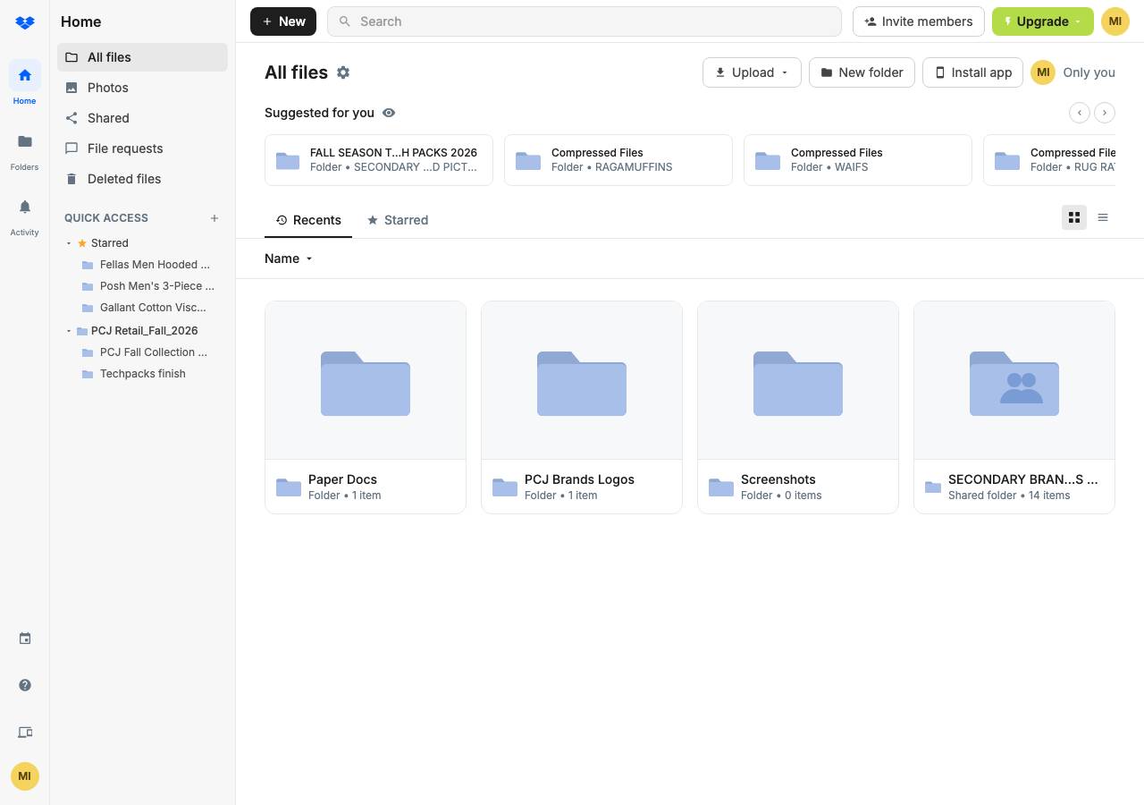Viewport: 1144px width, 805px height.
Task: Open Techpacks finish in Quick Access
Action: coord(143,374)
